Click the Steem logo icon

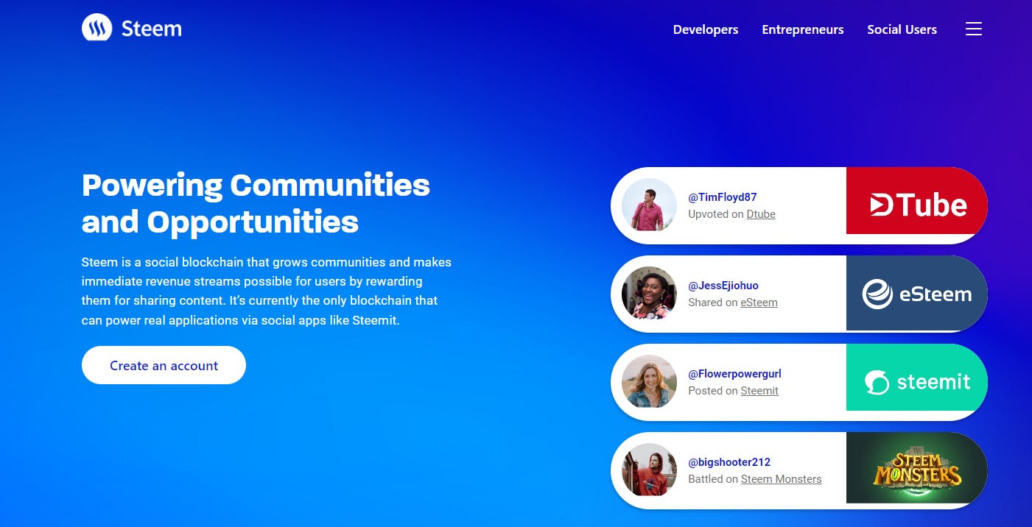[x=96, y=29]
